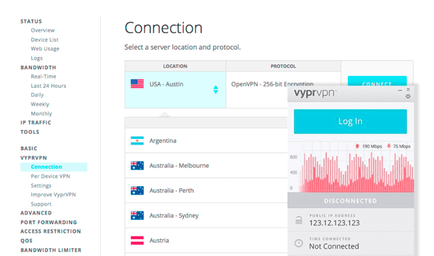Click the Australia - Perth flag icon

[x=137, y=190]
